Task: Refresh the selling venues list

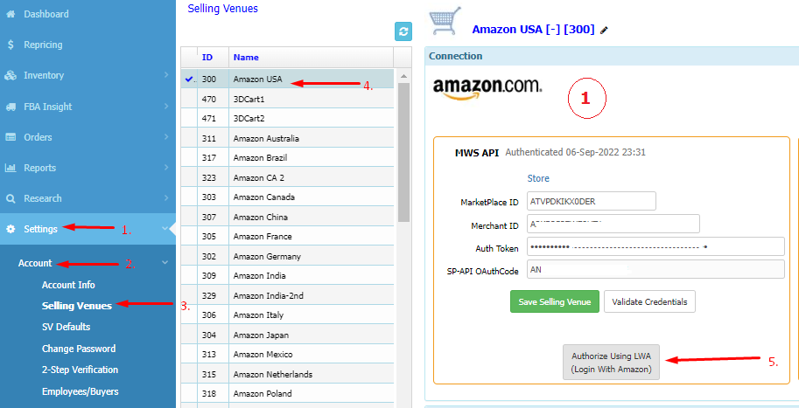Action: coord(403,31)
